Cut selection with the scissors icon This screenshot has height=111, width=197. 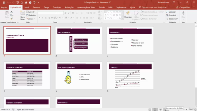click(x=12, y=12)
